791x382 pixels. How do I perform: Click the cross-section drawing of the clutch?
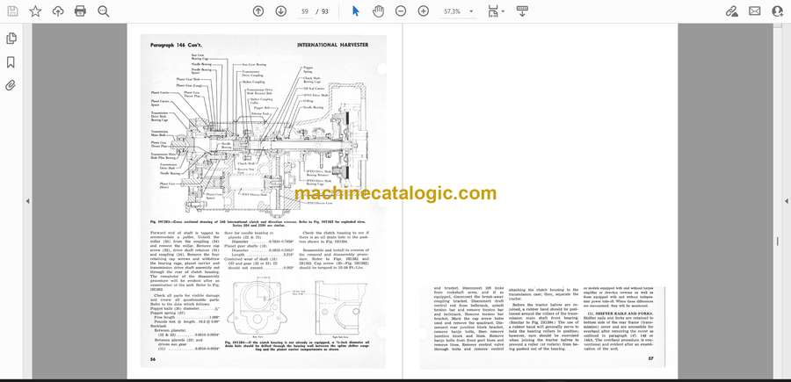(259, 136)
